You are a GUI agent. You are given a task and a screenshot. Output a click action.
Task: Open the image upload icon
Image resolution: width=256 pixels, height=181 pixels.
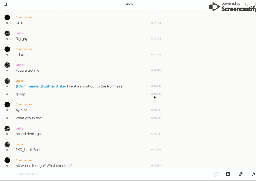[x=228, y=174]
